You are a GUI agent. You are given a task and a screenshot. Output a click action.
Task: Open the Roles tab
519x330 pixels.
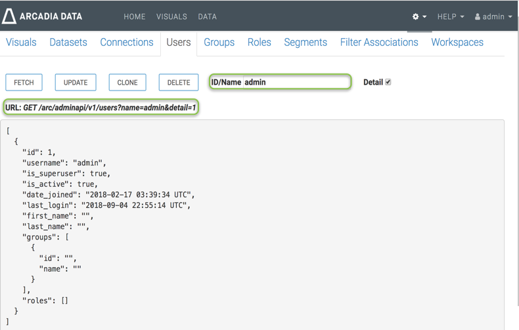[x=259, y=42]
